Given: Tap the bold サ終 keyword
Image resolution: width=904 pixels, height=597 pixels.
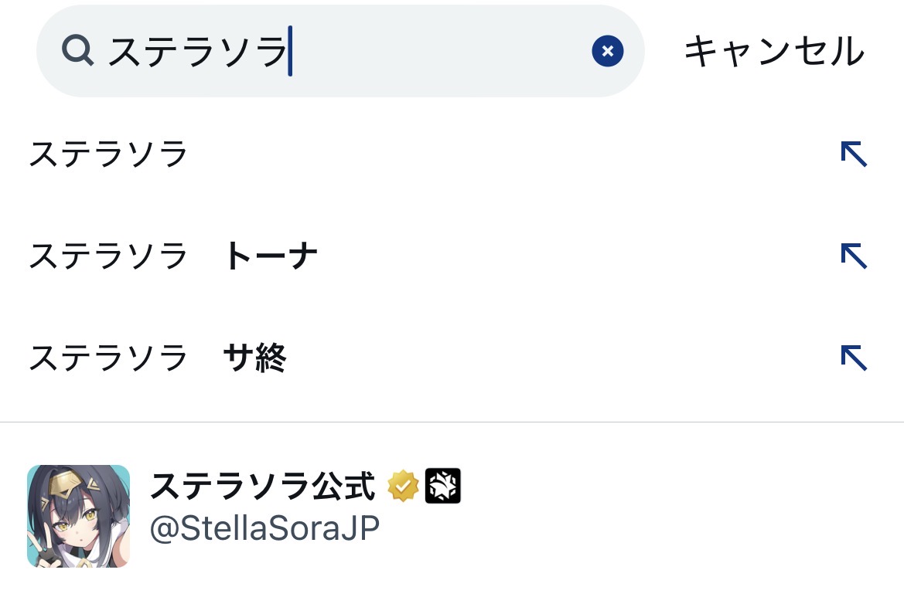Looking at the screenshot, I should [254, 358].
